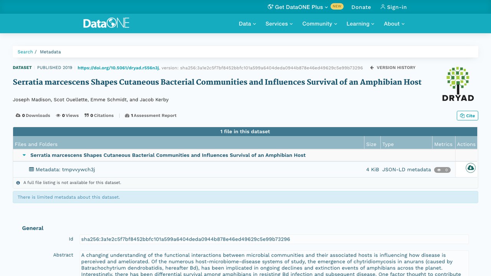This screenshot has height=276, width=491.
Task: Click the user icon beside Sign-in
Action: pos(383,7)
